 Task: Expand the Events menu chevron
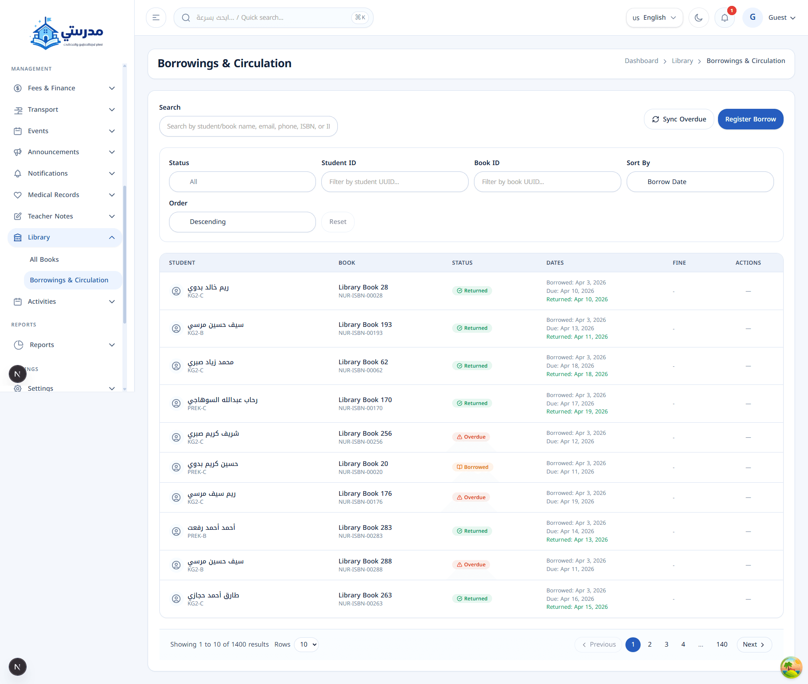point(112,131)
